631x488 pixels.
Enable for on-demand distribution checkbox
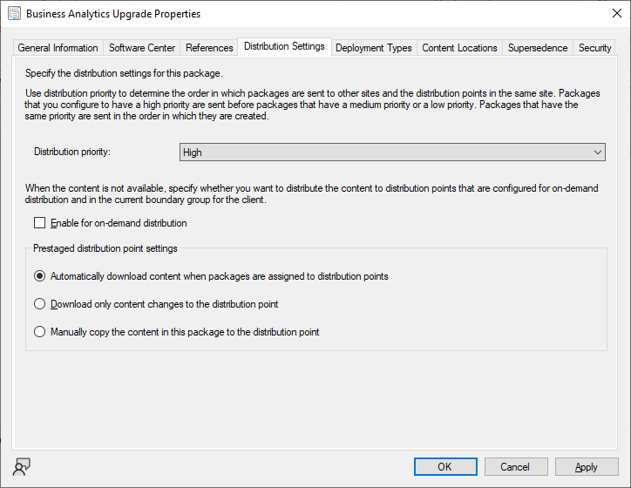pos(39,223)
